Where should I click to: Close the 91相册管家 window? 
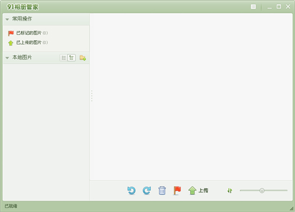(288, 6)
